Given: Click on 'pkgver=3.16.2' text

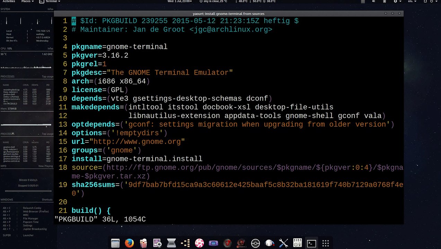Looking at the screenshot, I should (100, 55).
